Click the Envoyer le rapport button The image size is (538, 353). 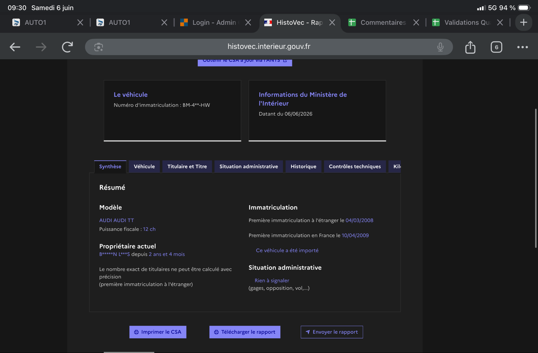[x=332, y=332]
